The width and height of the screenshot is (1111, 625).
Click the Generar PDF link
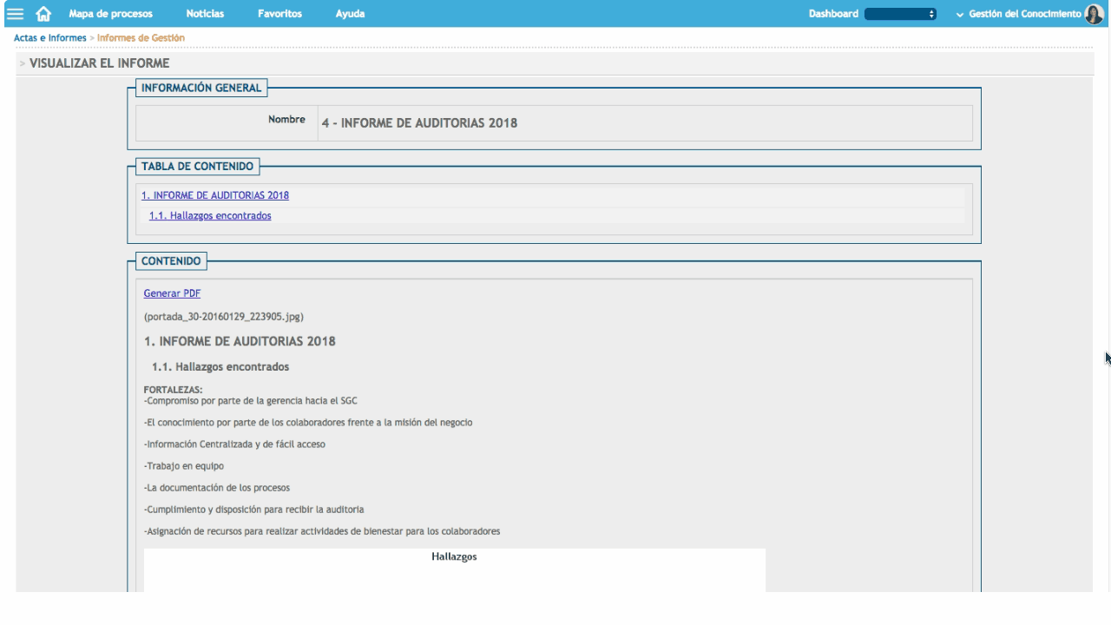pos(172,293)
